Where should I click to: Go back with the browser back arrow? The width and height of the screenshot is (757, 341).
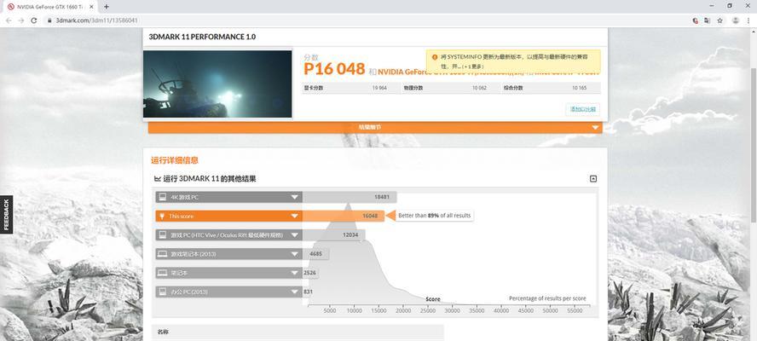(x=9, y=20)
